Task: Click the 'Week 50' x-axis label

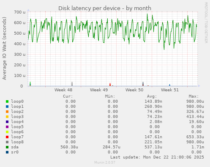Action: [x=134, y=90]
